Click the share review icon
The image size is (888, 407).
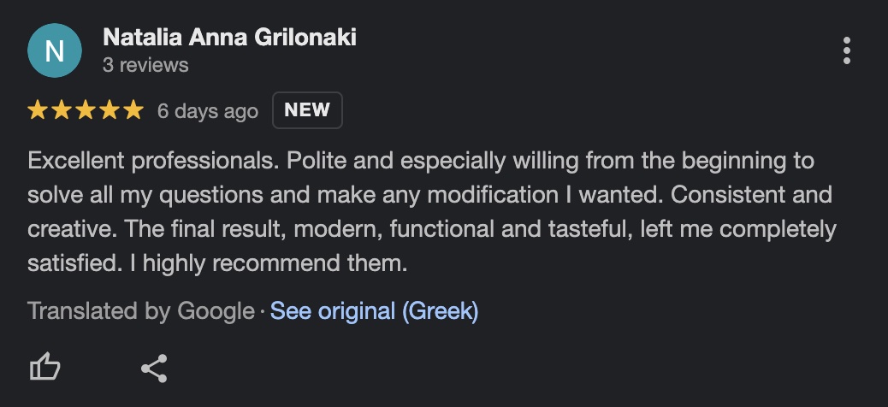tap(154, 368)
